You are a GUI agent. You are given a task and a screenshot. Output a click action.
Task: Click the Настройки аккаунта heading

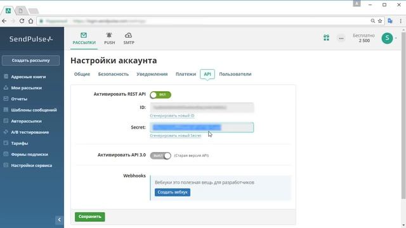click(x=114, y=61)
